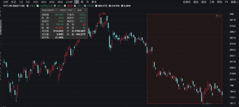Switch chart to 15分 period

(35, 2)
